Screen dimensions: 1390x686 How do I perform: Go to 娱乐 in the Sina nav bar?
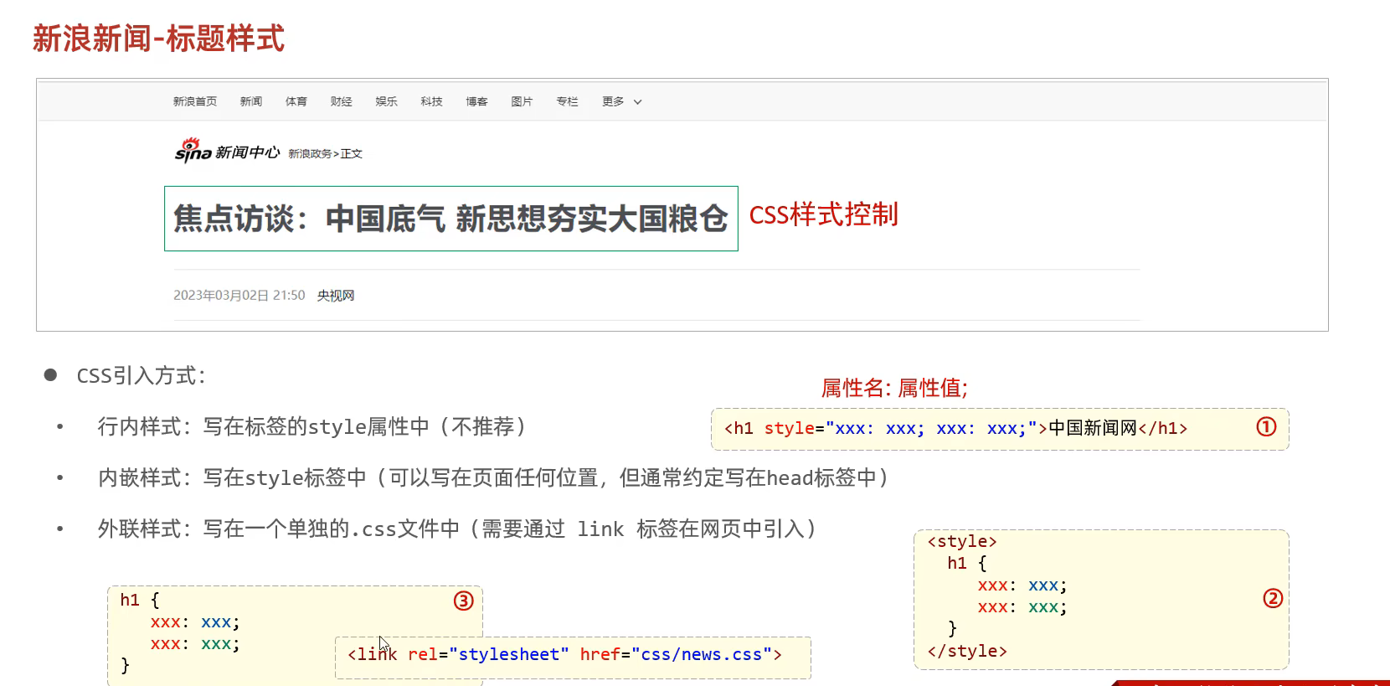(387, 101)
